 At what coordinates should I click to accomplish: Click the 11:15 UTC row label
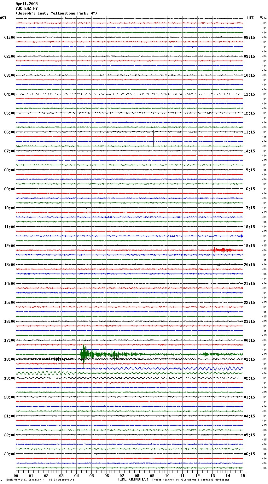click(249, 94)
